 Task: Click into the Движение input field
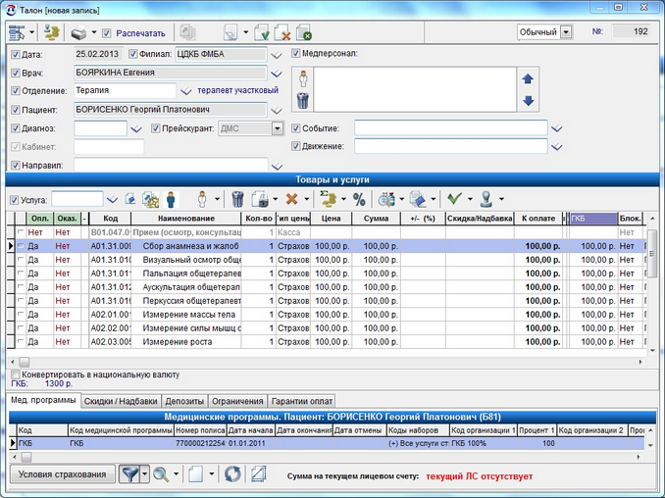pyautogui.click(x=449, y=147)
